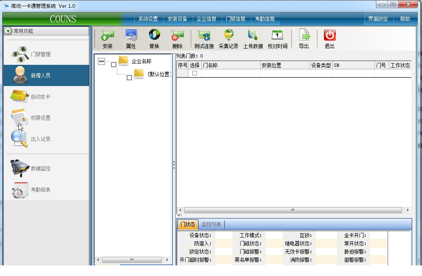Click the horizontal scrollbar below the device list

292,210
